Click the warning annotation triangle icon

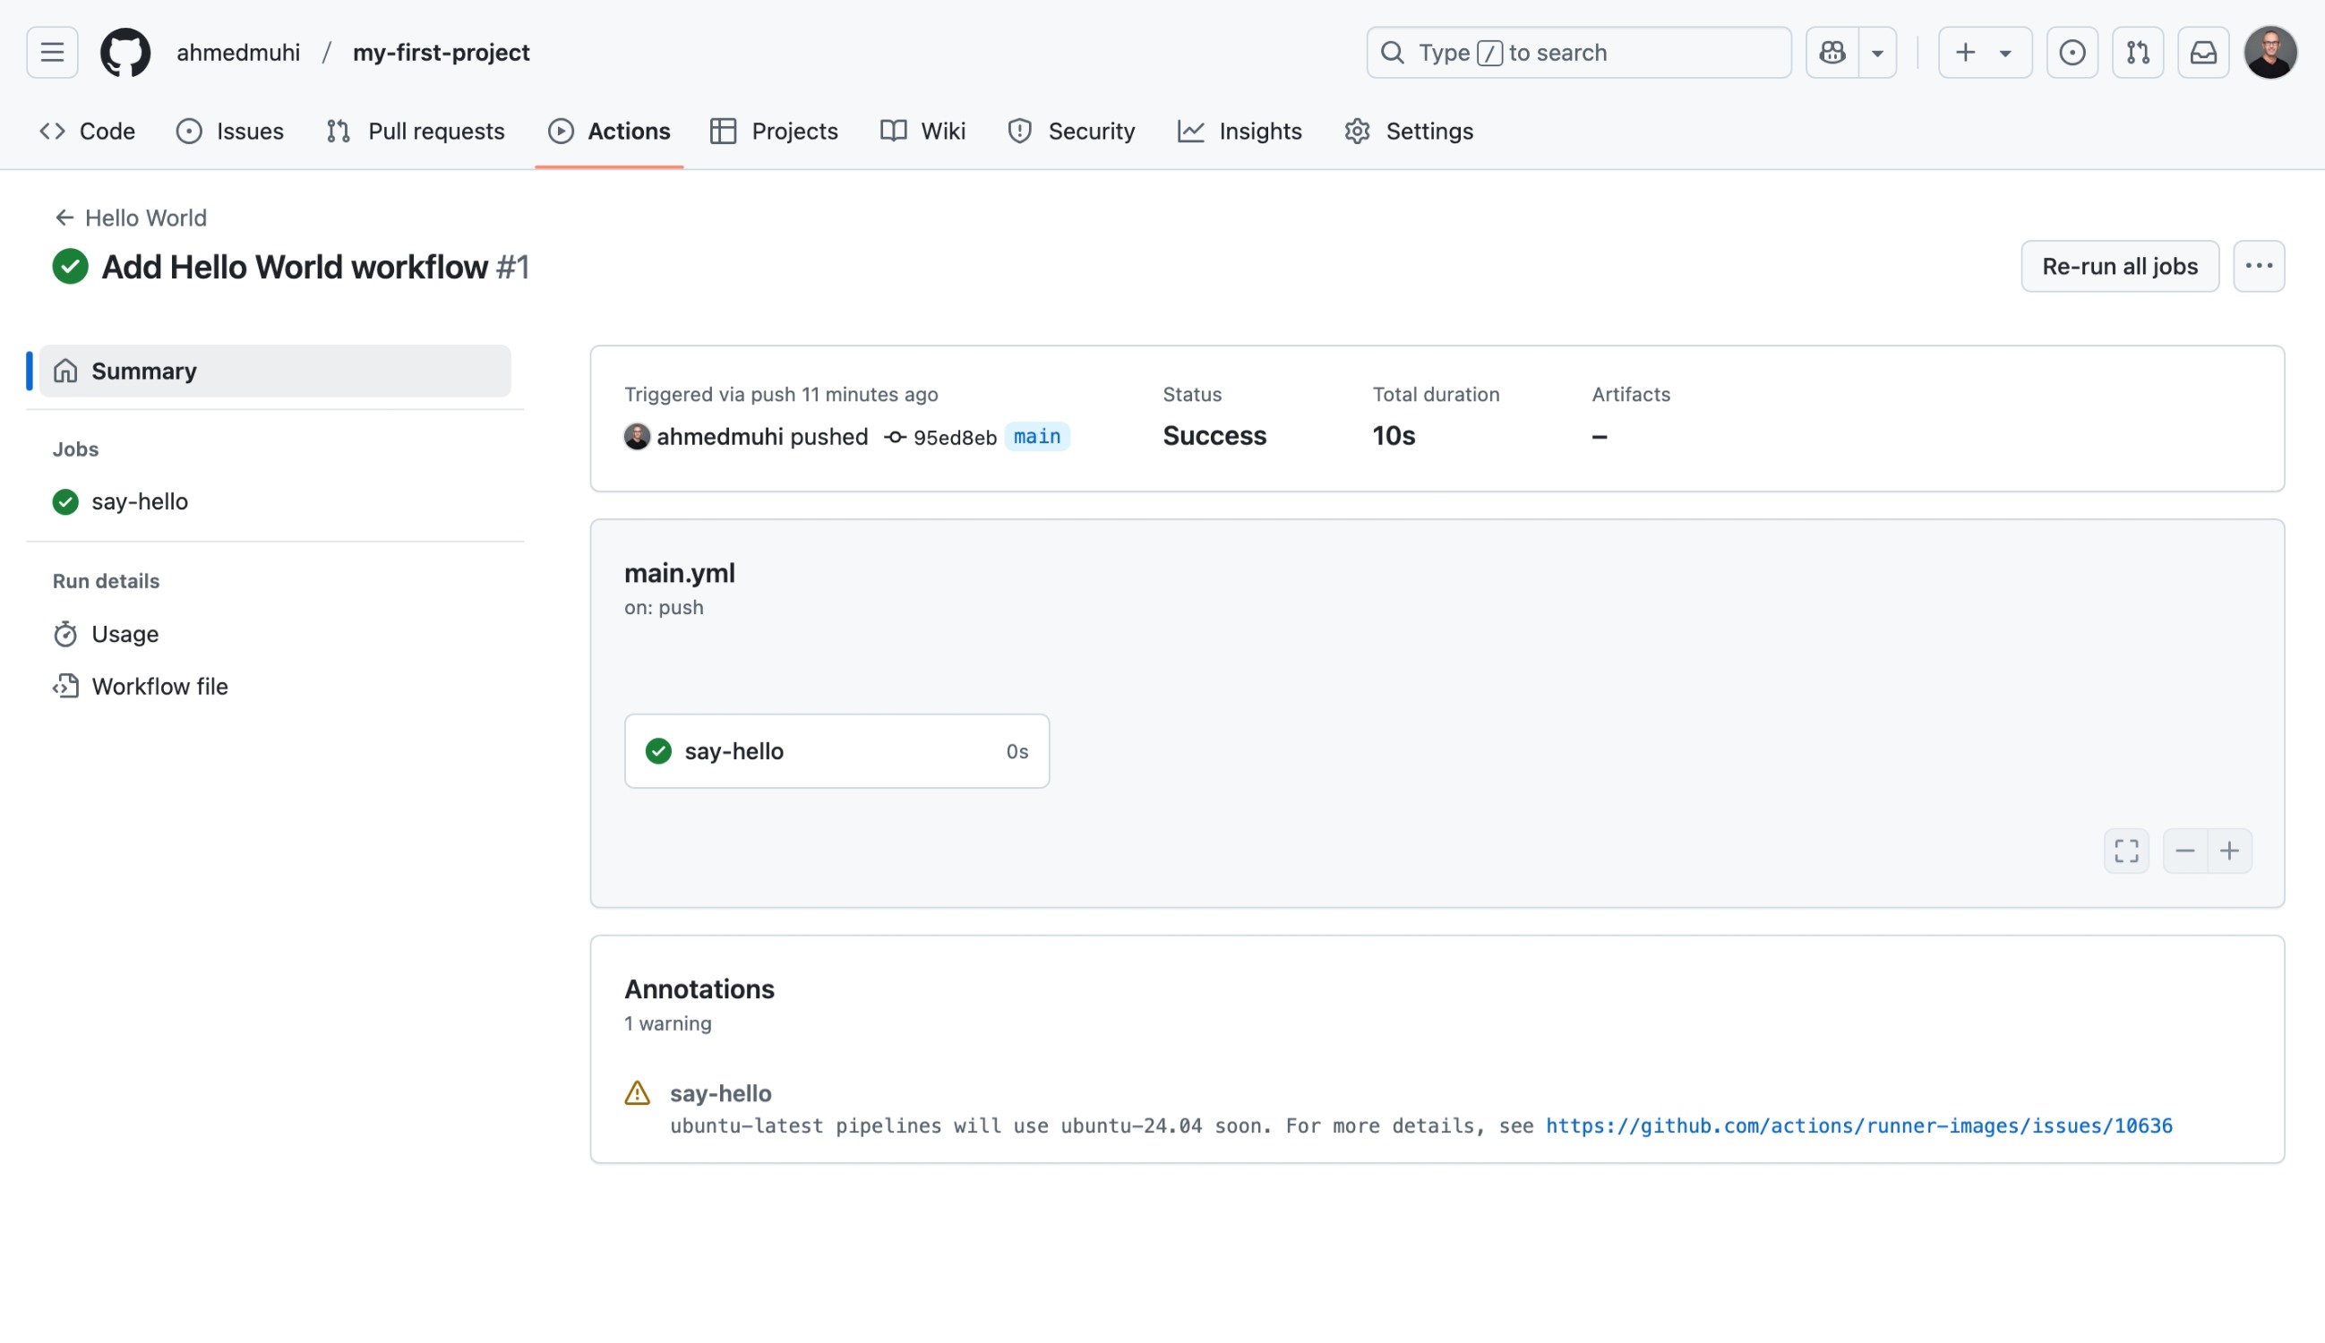pos(637,1093)
